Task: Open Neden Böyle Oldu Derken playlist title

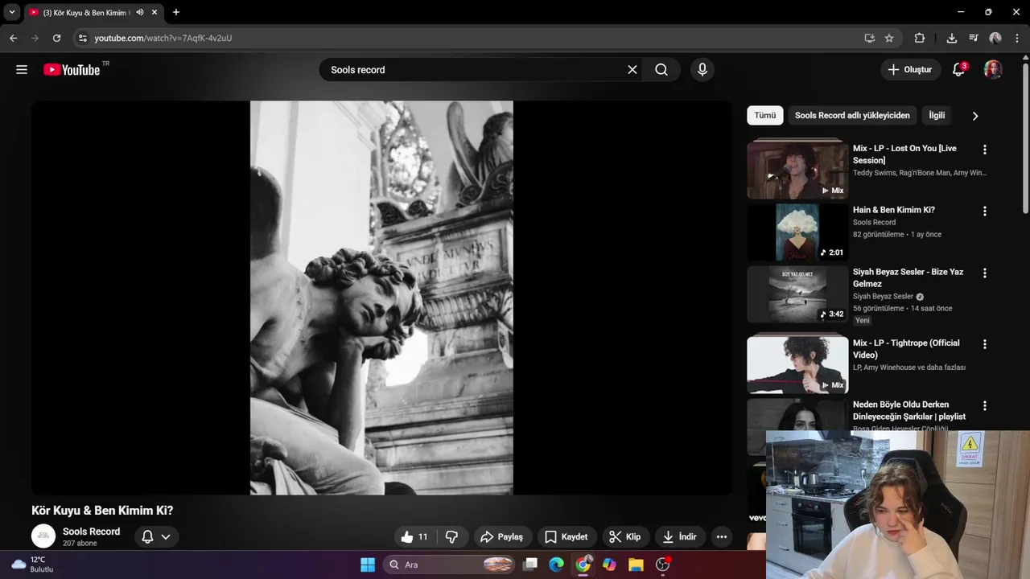Action: tap(909, 410)
